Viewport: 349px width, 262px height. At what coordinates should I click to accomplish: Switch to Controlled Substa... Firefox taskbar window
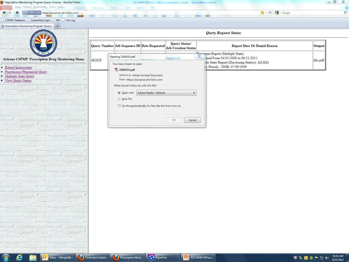coord(92,258)
